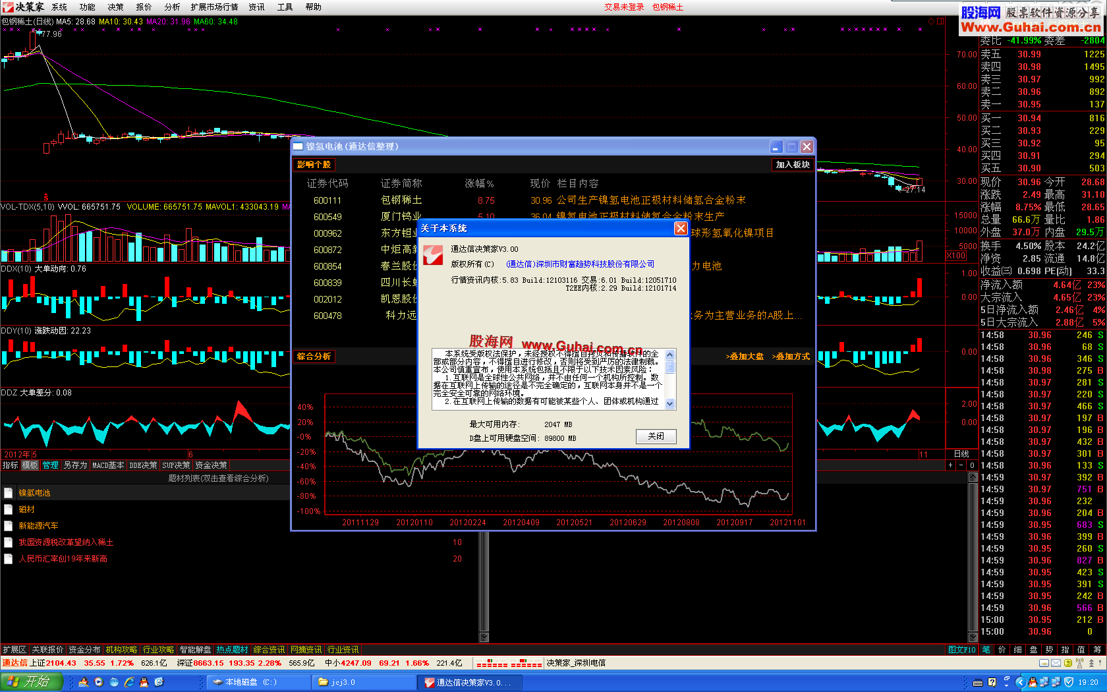Open the document icon beside 人民币汇率创19年来新高
1107x692 pixels.
pos(9,559)
